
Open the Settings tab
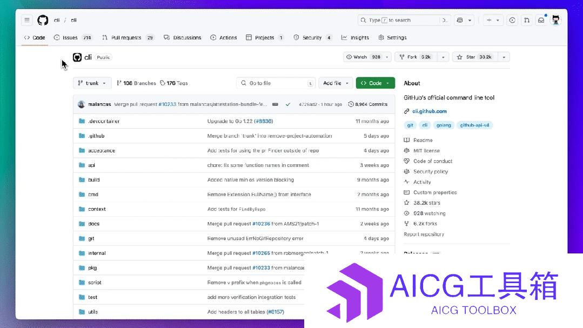pos(393,38)
